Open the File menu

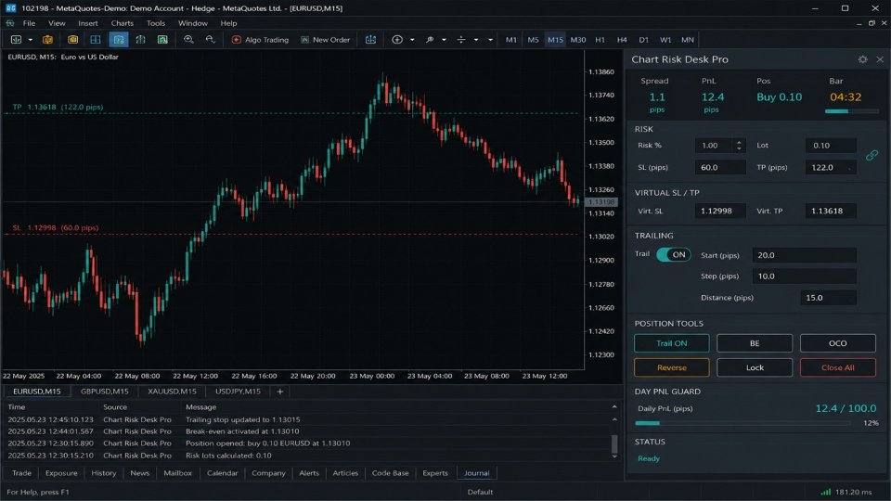(29, 23)
